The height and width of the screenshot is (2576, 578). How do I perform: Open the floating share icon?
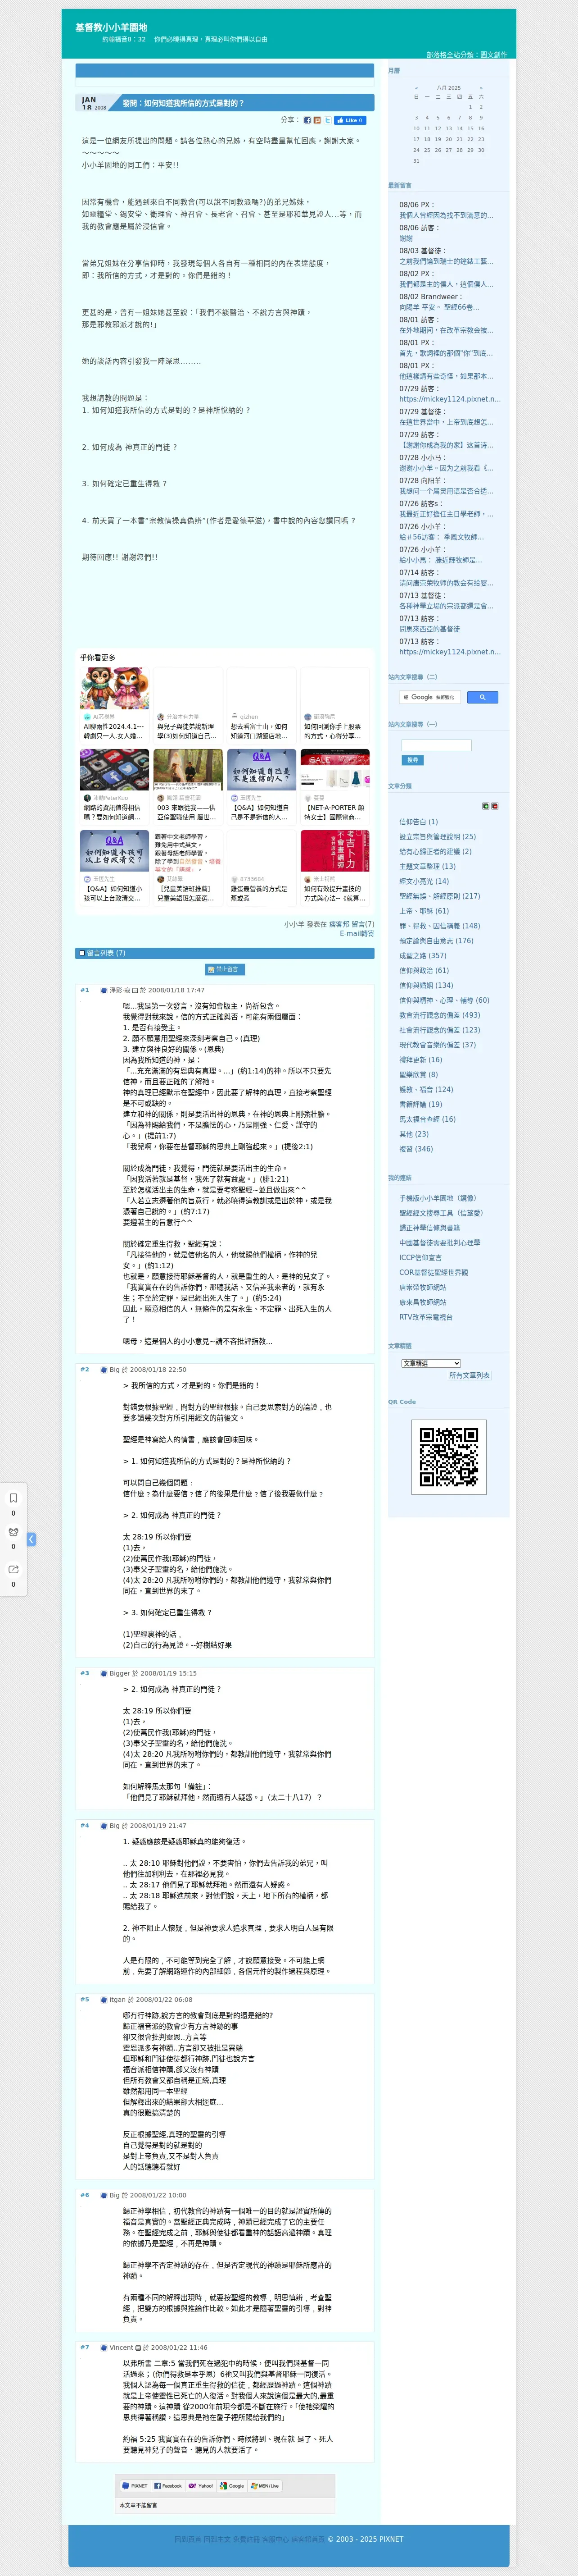pyautogui.click(x=13, y=1570)
